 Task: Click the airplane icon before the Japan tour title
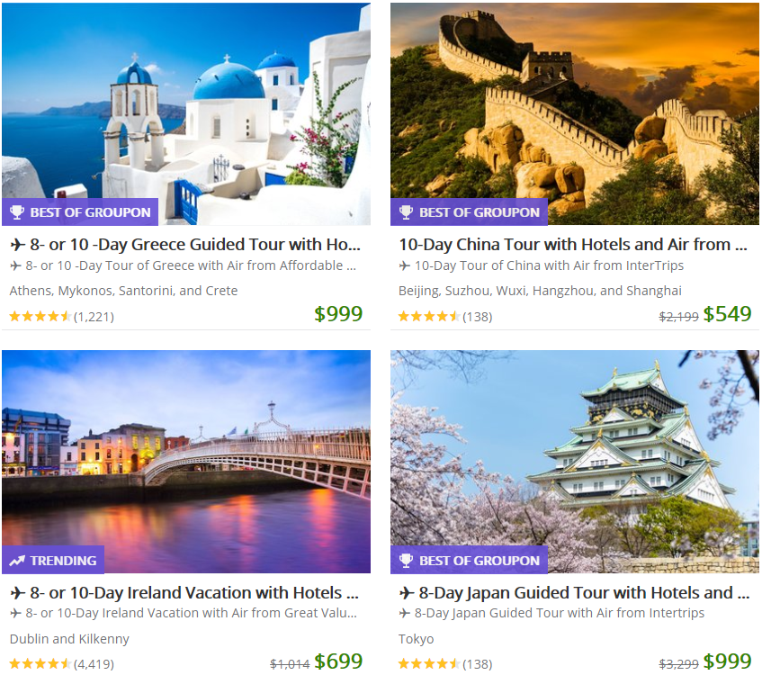[x=407, y=593]
